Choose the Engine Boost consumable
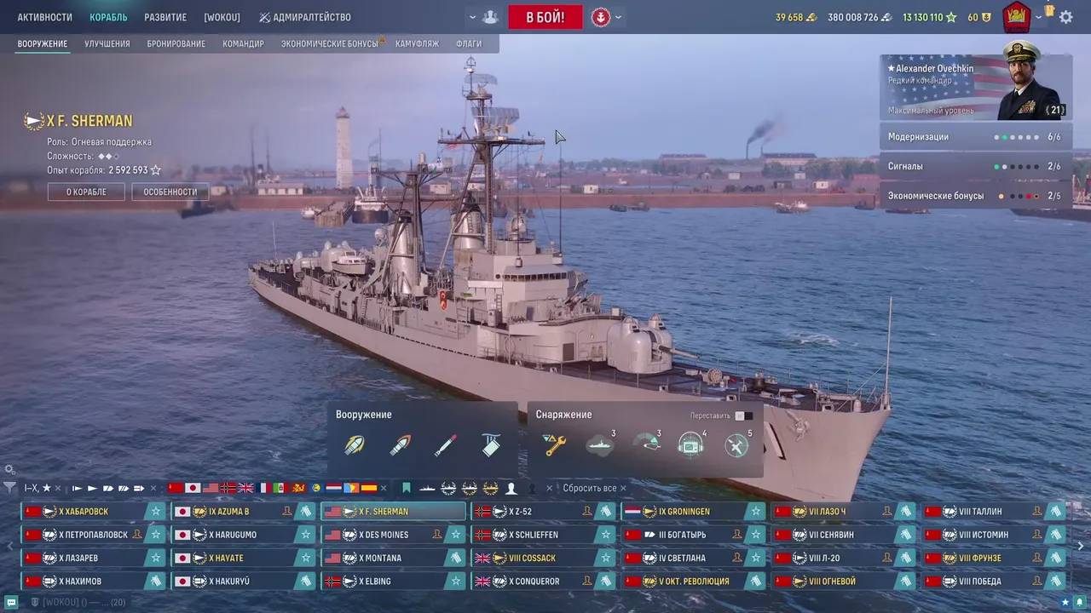 (x=646, y=444)
